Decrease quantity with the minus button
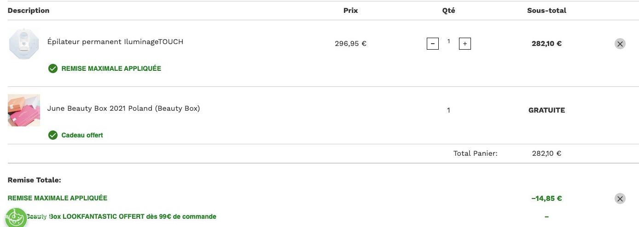Viewport: 639px width, 227px height. pos(433,44)
